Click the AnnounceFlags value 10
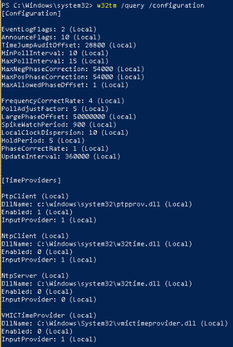 pyautogui.click(x=65, y=37)
